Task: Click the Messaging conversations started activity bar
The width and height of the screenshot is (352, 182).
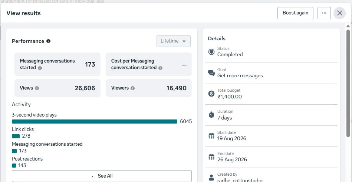Action: coord(14,151)
